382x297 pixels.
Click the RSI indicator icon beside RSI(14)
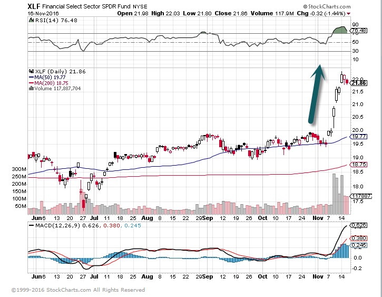(31, 20)
